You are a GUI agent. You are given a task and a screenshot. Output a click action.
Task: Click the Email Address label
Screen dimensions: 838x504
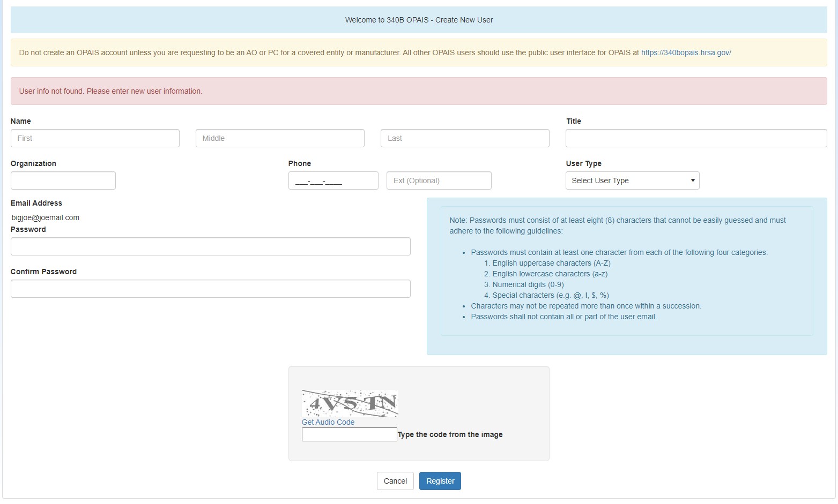(36, 203)
